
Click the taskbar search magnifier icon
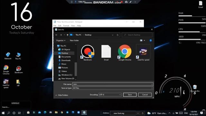[9, 113]
